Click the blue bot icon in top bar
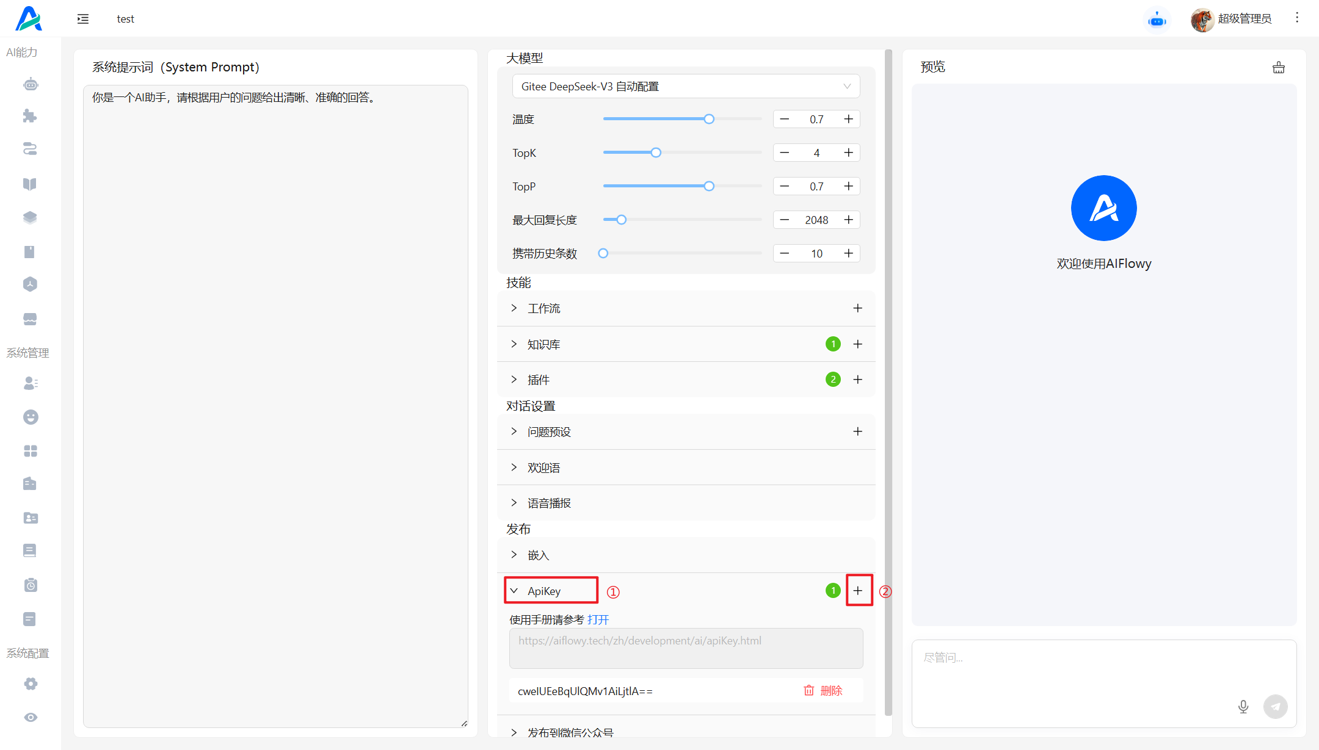Viewport: 1319px width, 750px height. tap(1157, 20)
